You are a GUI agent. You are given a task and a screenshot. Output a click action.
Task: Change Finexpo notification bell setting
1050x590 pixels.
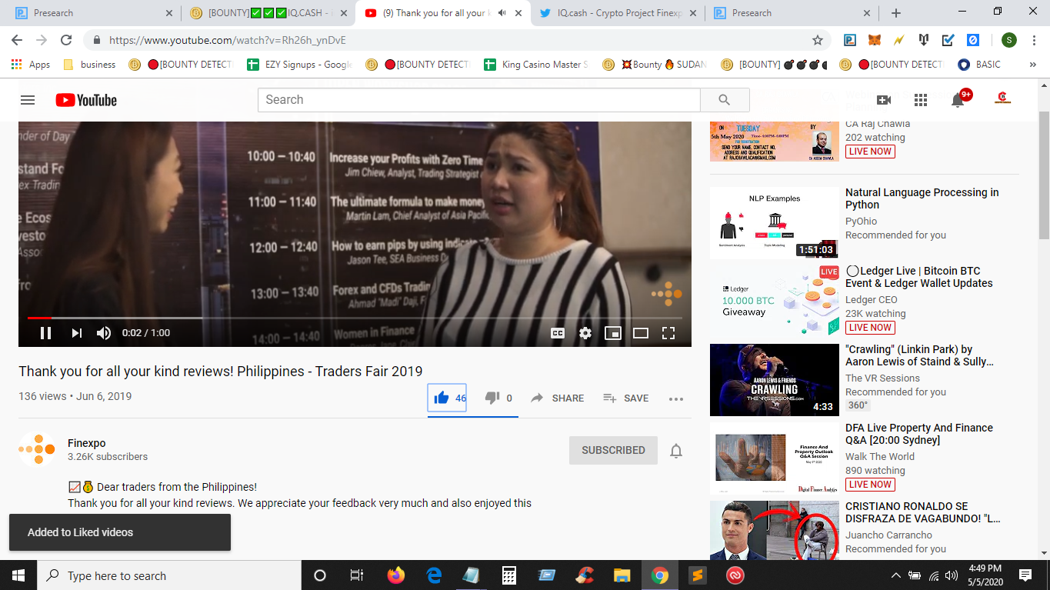676,451
